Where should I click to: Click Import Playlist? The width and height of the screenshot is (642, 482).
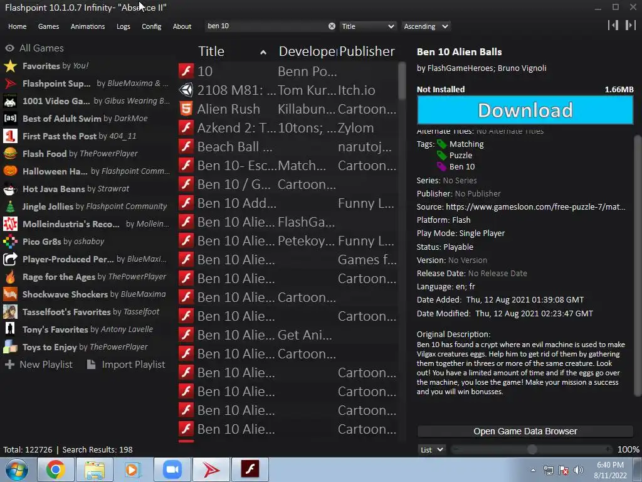tap(126, 365)
